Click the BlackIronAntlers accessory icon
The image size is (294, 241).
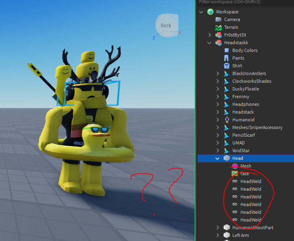click(x=227, y=73)
